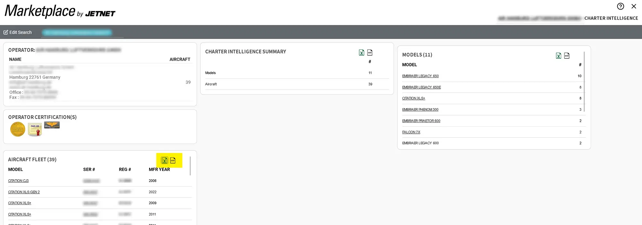Select Citation XLS Gen 2 aircraft
642x225 pixels.
pyautogui.click(x=24, y=192)
